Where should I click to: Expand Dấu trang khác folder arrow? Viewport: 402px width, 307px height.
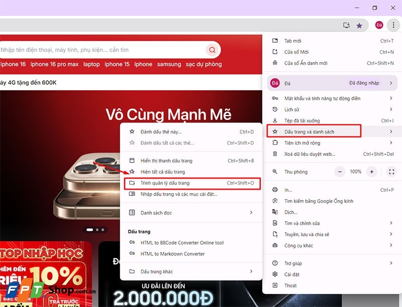pyautogui.click(x=251, y=271)
